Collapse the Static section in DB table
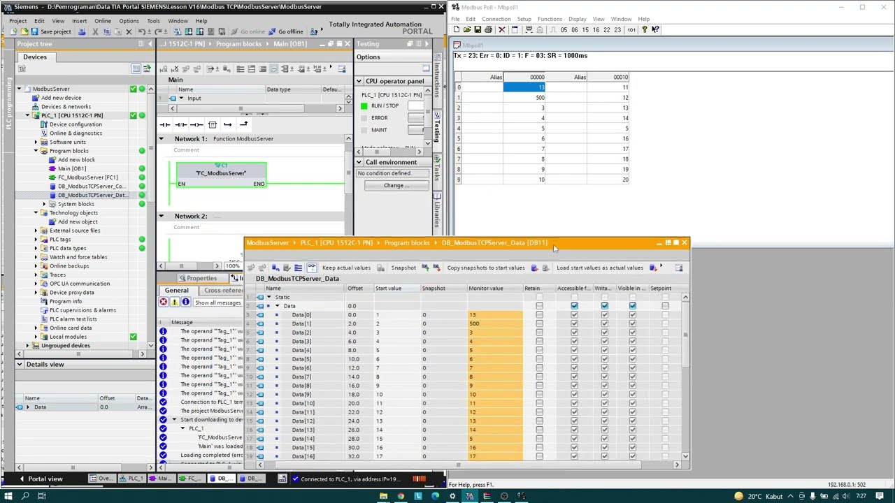895x503 pixels. (269, 297)
